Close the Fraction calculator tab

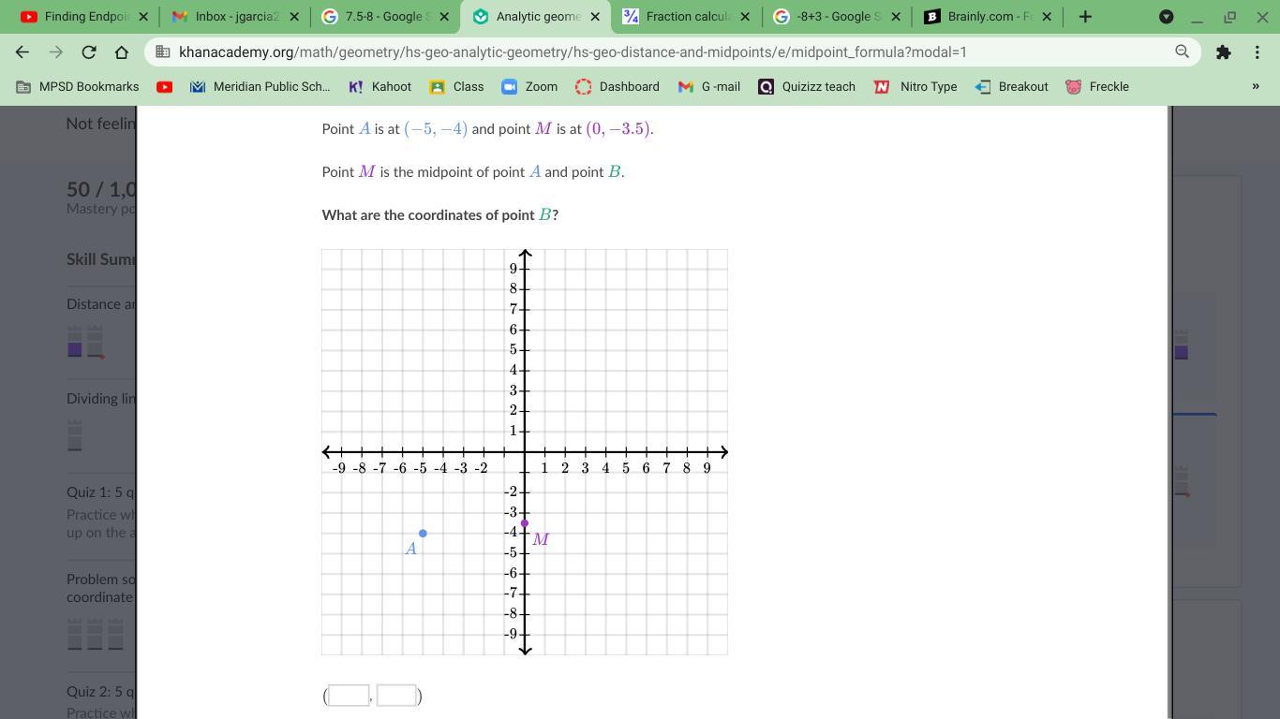click(x=745, y=17)
